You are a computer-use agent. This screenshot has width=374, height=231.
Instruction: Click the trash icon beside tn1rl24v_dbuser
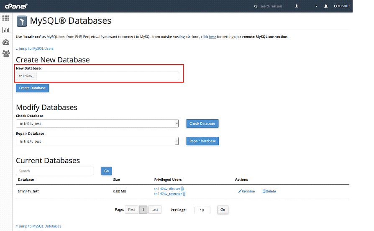pyautogui.click(x=182, y=189)
